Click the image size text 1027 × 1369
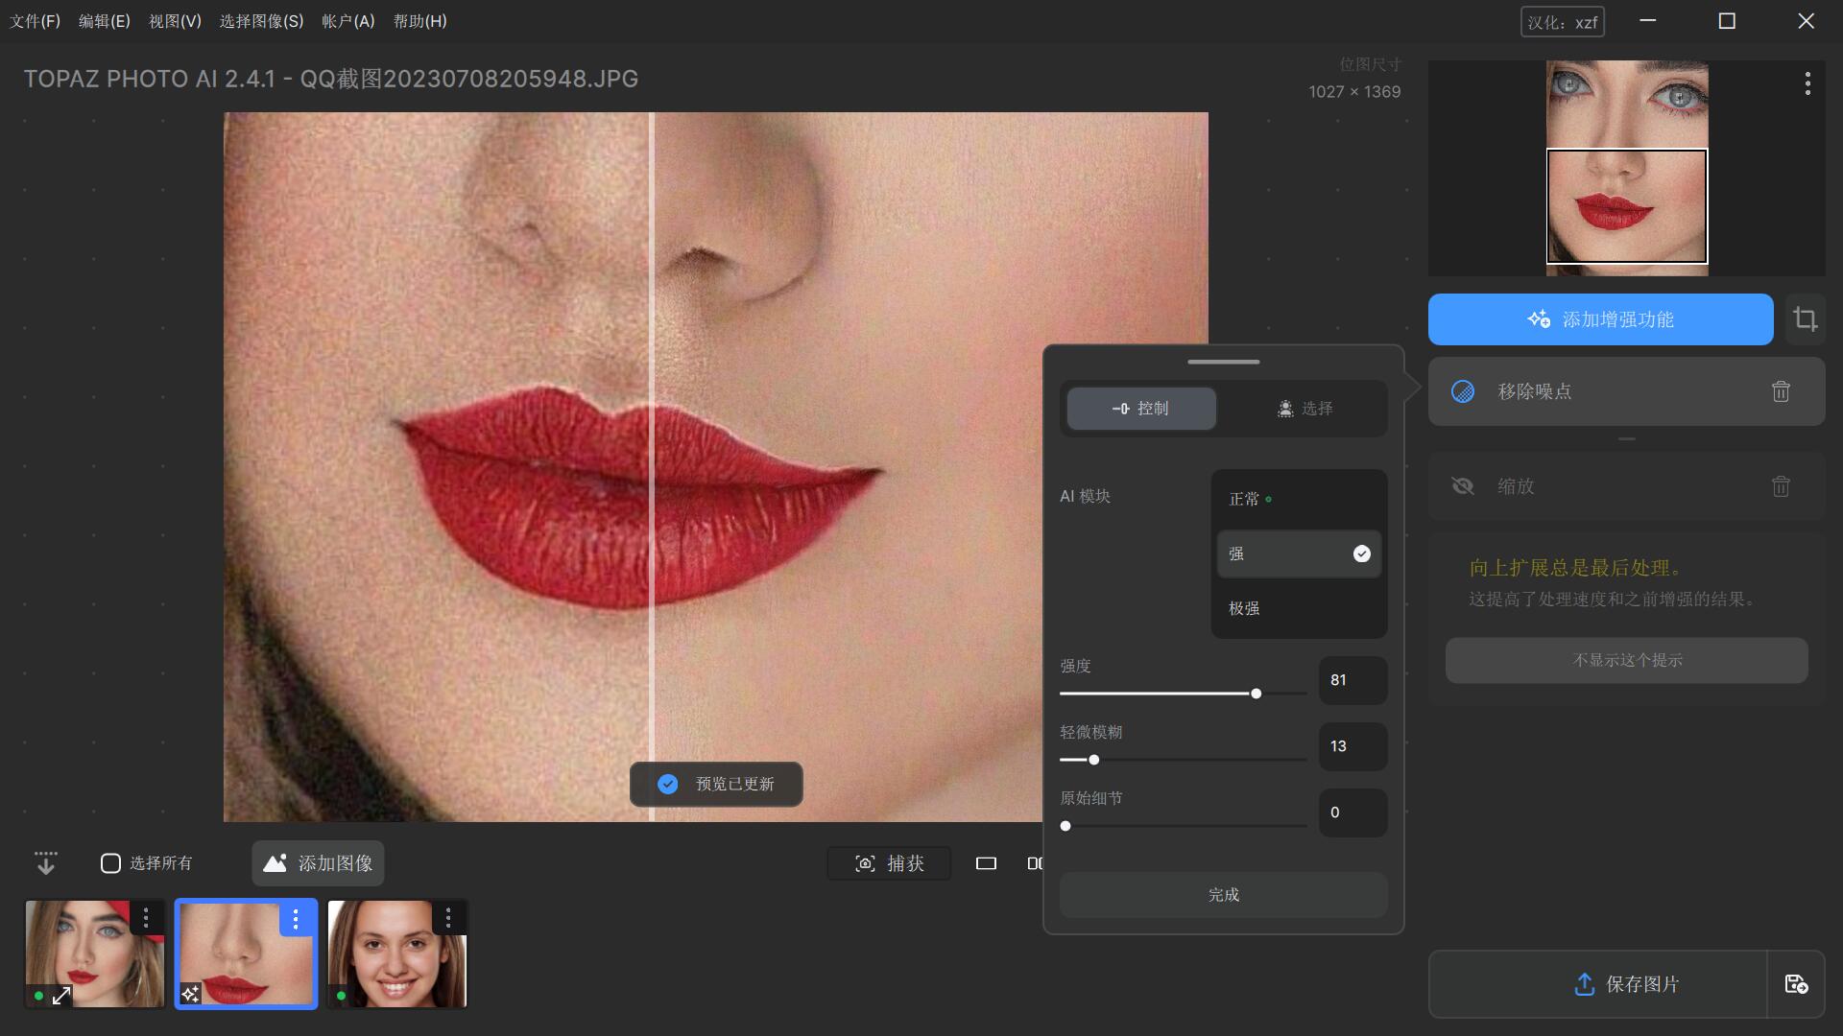The image size is (1843, 1036). tap(1354, 92)
